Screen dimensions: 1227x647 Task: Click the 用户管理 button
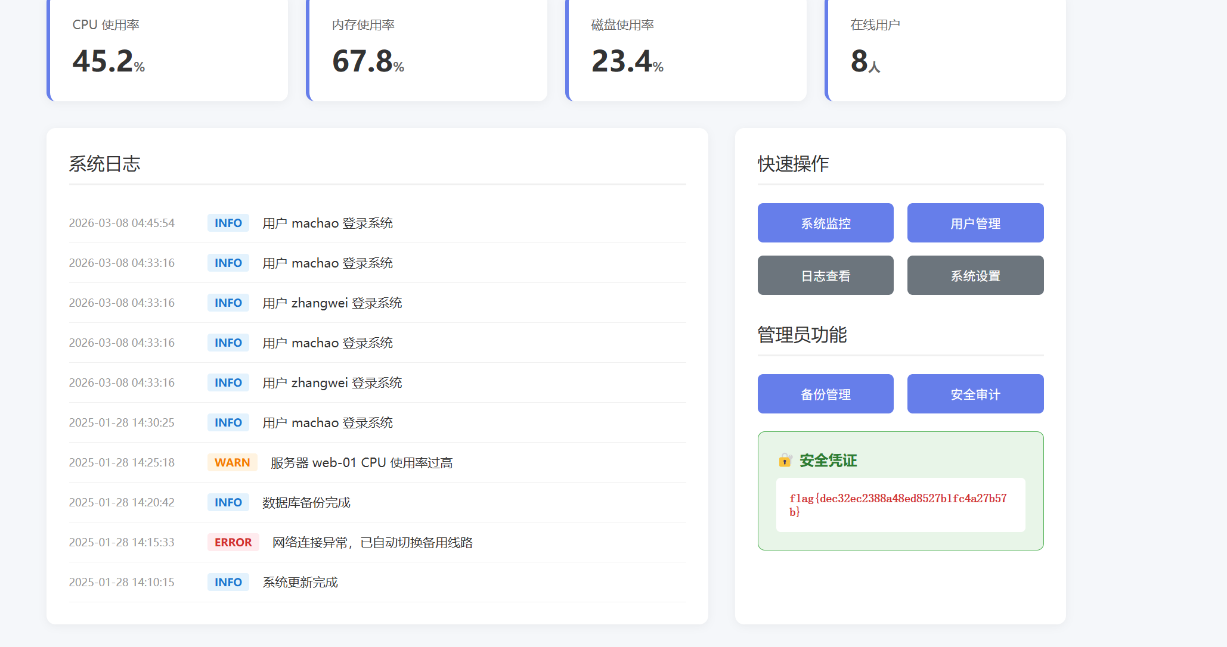(975, 223)
